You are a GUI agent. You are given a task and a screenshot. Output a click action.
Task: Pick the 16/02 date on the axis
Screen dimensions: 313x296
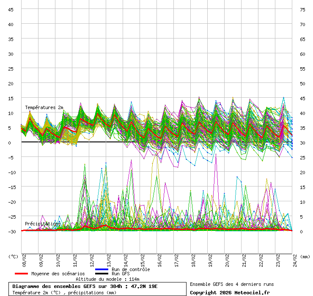[x=159, y=259]
